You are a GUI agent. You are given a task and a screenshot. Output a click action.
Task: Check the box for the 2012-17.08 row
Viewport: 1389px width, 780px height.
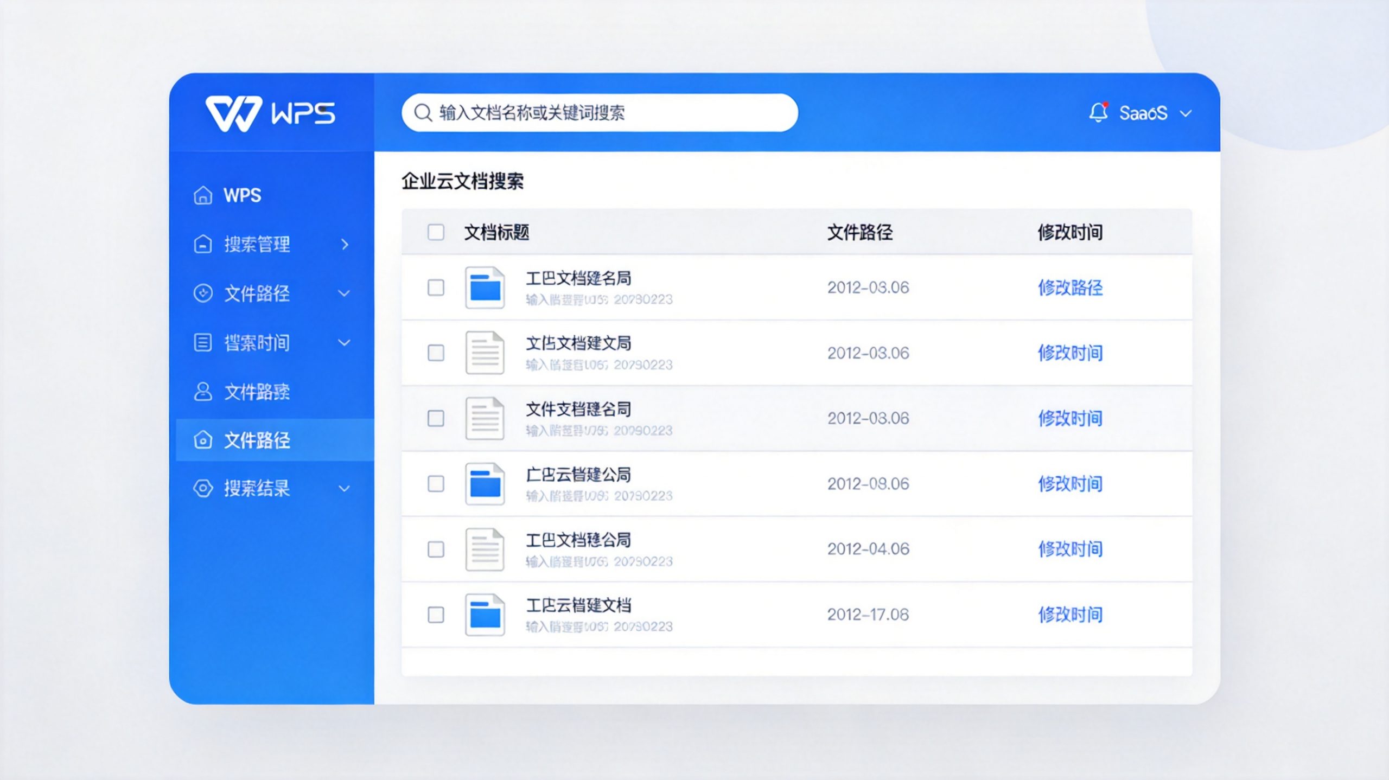pyautogui.click(x=436, y=615)
